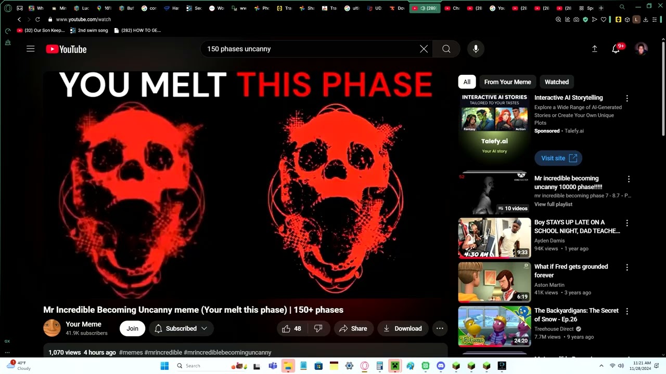Go back to the previous page

[19, 19]
